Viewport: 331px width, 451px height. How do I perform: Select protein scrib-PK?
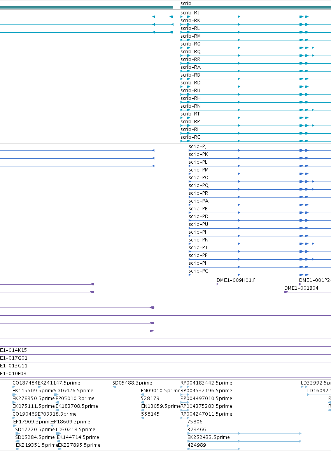[x=198, y=154]
